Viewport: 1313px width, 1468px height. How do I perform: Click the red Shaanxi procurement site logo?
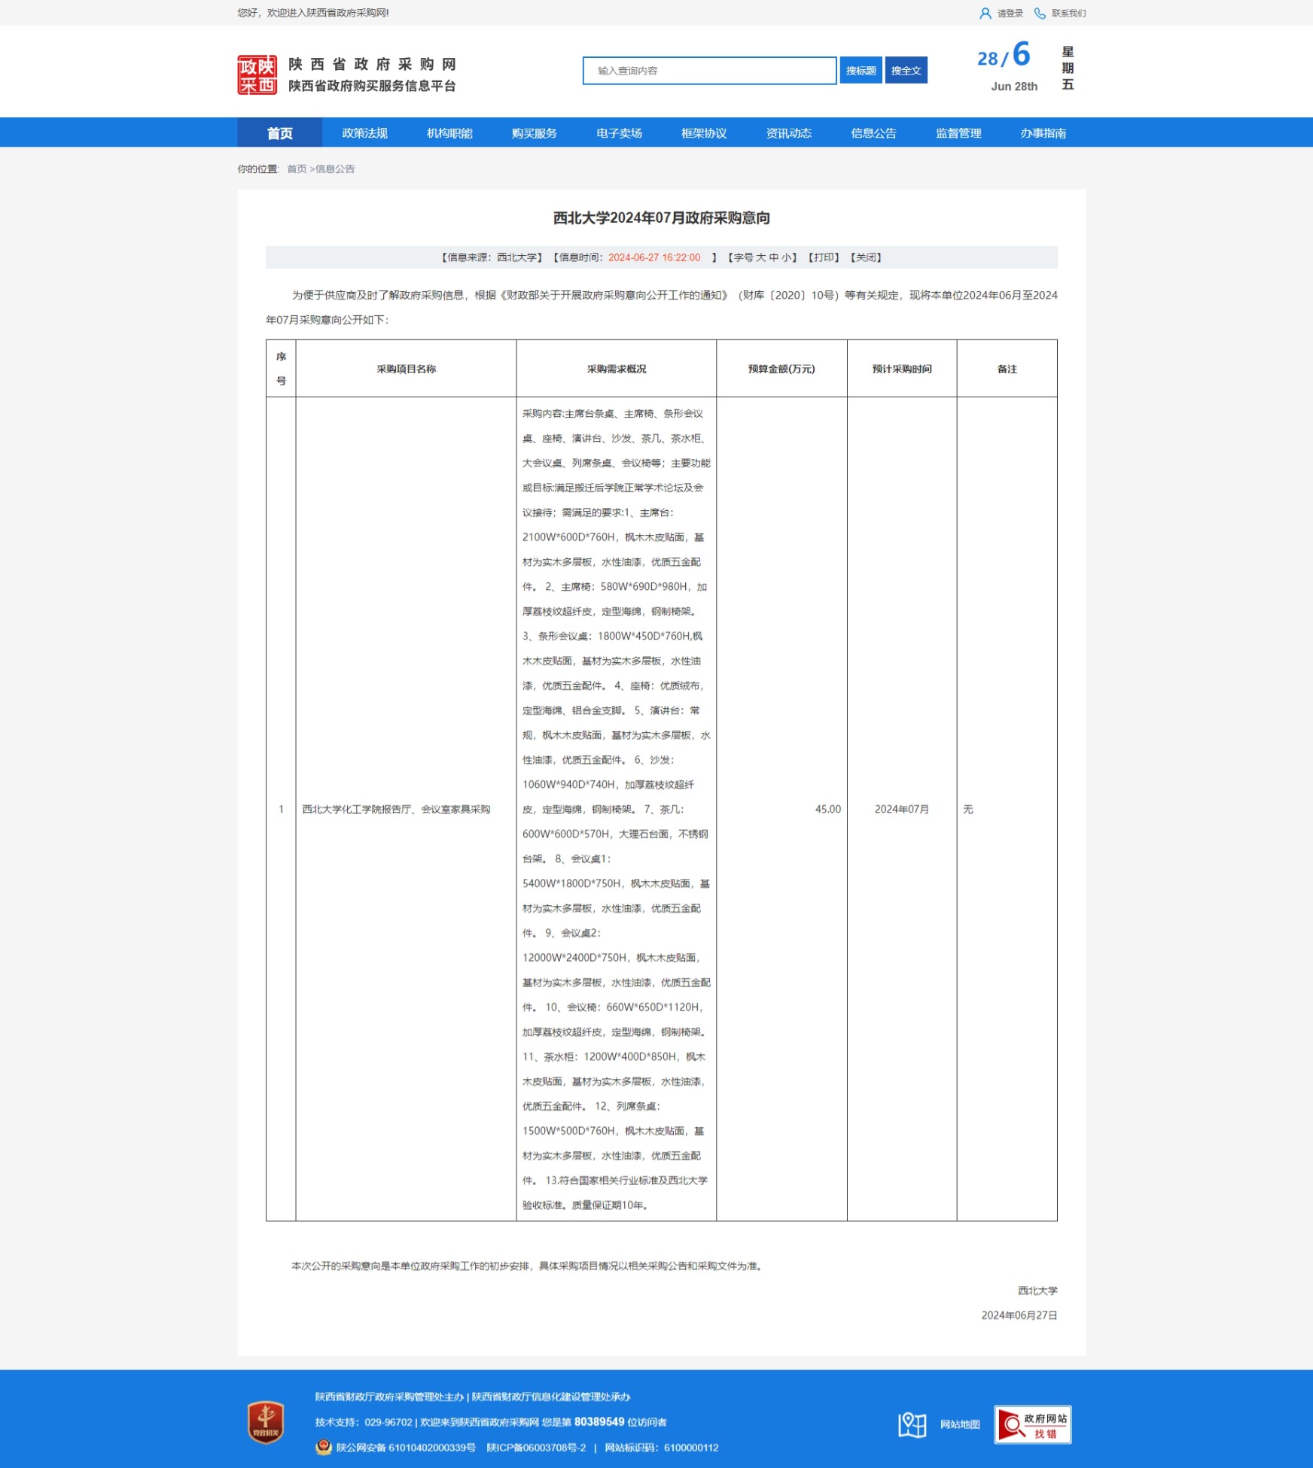pos(257,74)
